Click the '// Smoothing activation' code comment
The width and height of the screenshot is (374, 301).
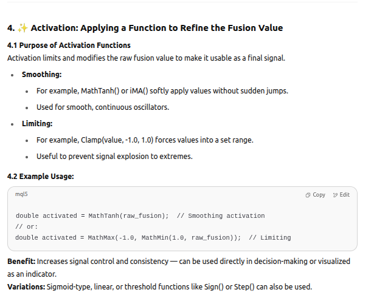point(221,216)
